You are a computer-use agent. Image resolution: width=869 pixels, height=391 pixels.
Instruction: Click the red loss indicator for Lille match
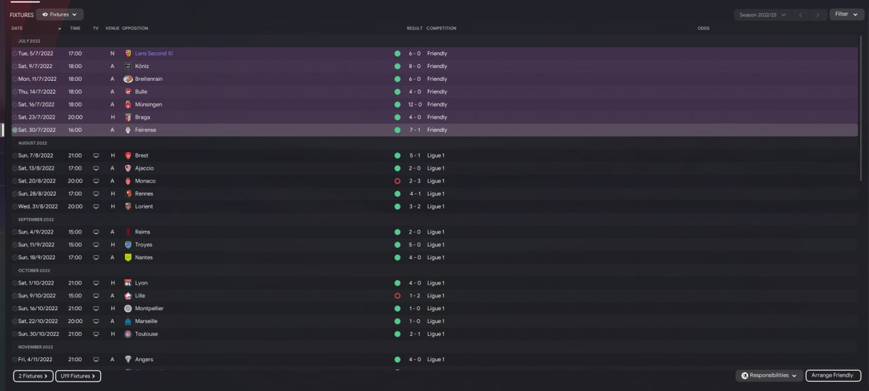397,296
